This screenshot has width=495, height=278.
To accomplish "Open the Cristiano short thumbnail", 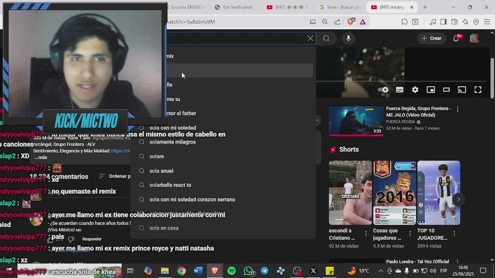I will point(350,193).
